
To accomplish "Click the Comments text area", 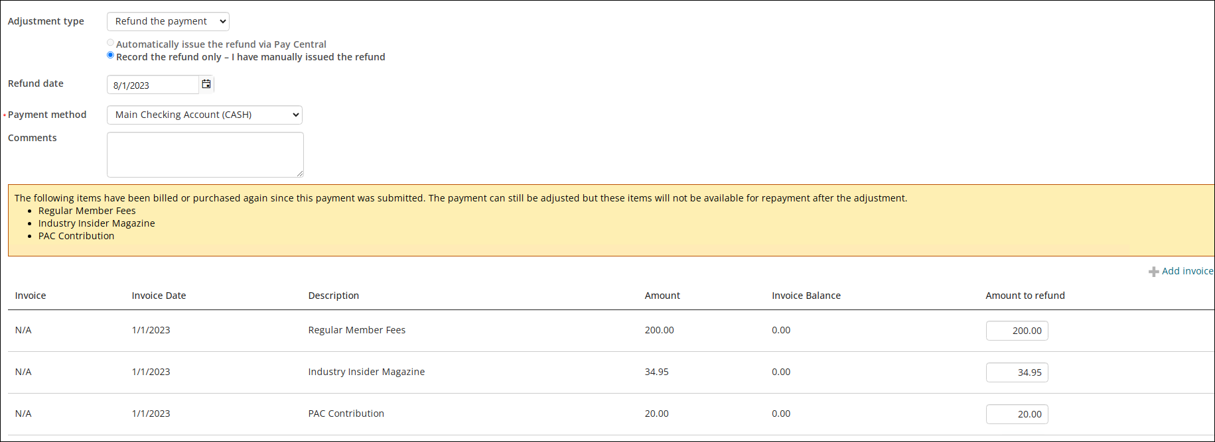I will pos(205,154).
